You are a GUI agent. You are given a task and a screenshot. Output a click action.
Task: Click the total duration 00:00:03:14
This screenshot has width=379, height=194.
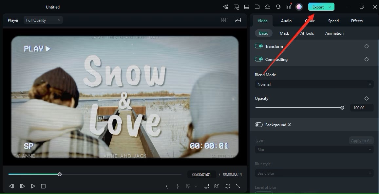pyautogui.click(x=232, y=174)
